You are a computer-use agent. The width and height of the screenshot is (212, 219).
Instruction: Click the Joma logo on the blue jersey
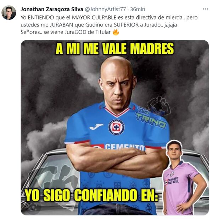(97, 127)
